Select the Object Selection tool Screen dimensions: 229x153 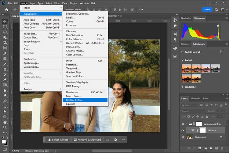(x=5, y=37)
